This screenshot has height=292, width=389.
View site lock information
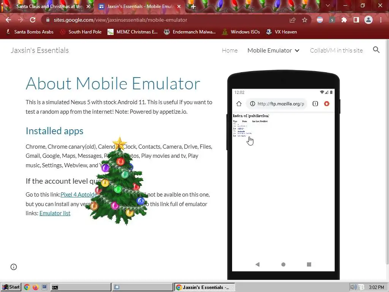click(x=48, y=20)
